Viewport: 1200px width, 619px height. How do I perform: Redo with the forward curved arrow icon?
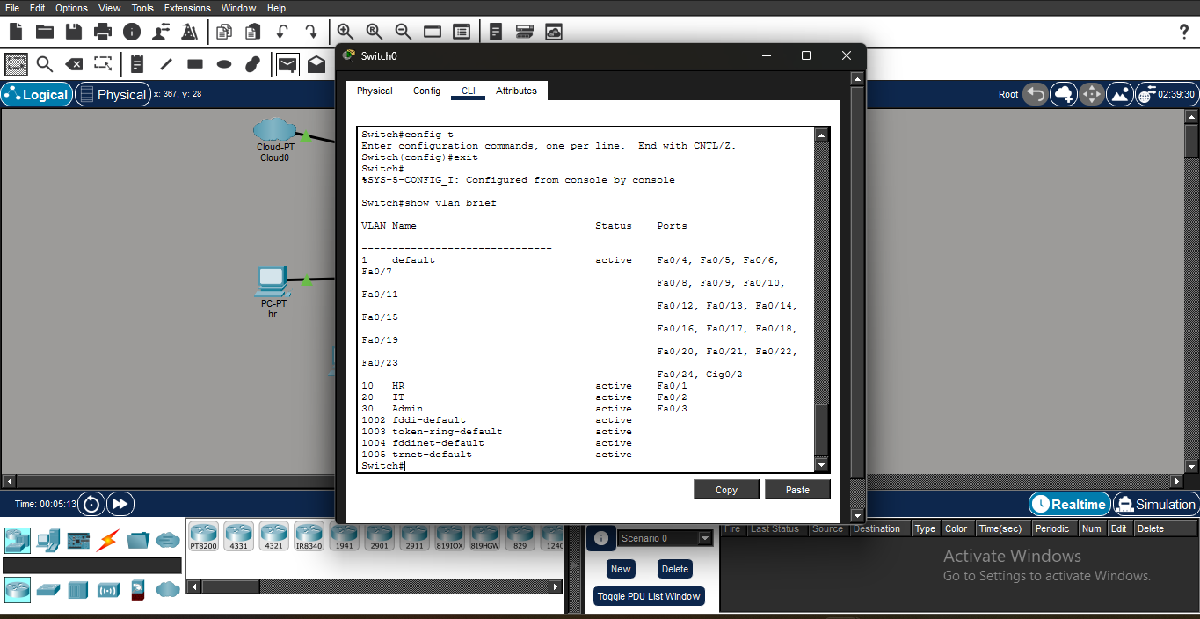click(311, 32)
